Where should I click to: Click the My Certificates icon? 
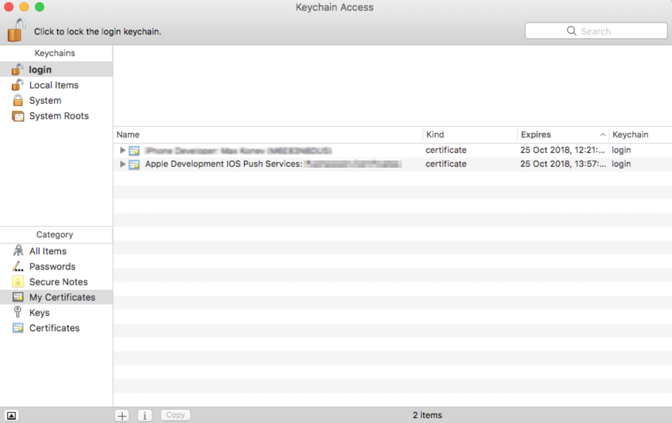pos(18,297)
